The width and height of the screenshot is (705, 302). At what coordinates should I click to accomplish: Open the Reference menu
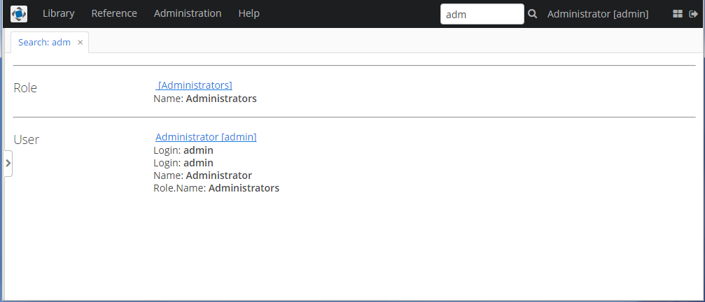pos(114,14)
